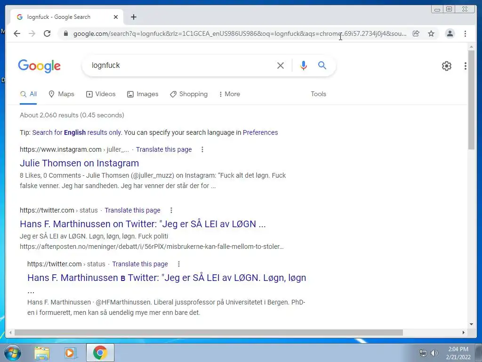Click the results count text
482x362 pixels.
(x=72, y=115)
